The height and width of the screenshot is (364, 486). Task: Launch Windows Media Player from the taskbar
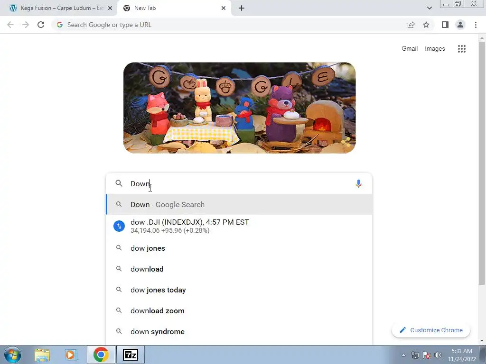[x=71, y=355]
